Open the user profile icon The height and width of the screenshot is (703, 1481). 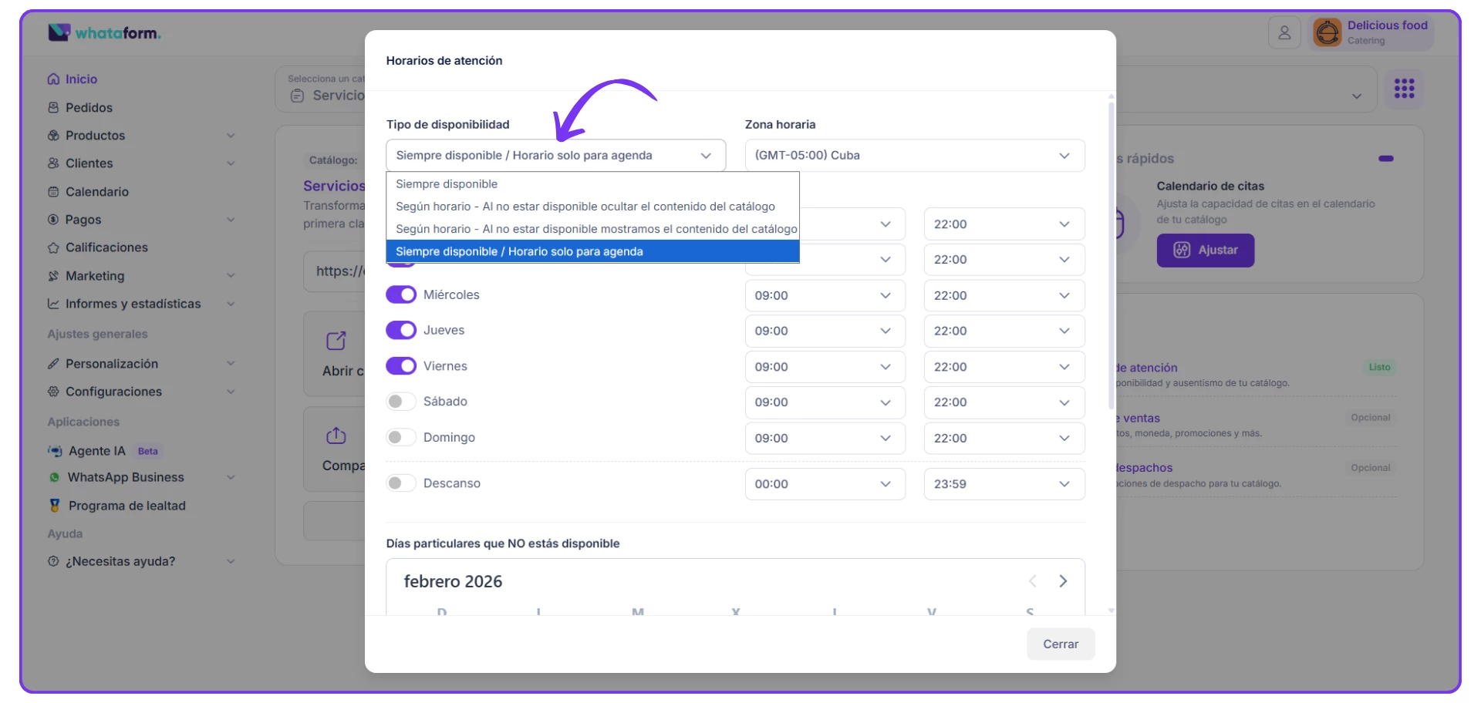pyautogui.click(x=1284, y=32)
